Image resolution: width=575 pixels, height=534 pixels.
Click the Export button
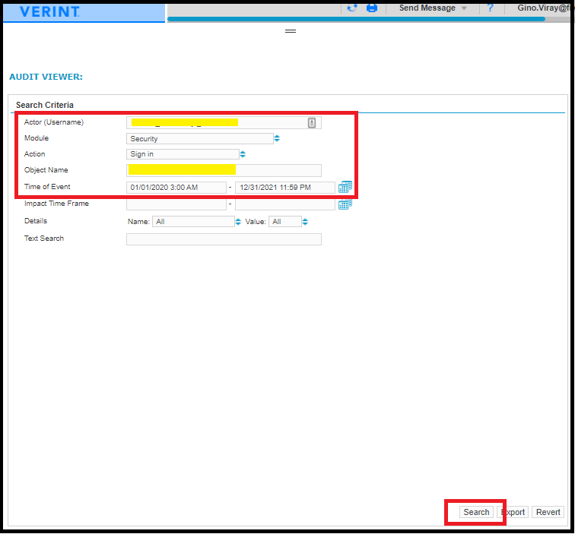coord(513,512)
